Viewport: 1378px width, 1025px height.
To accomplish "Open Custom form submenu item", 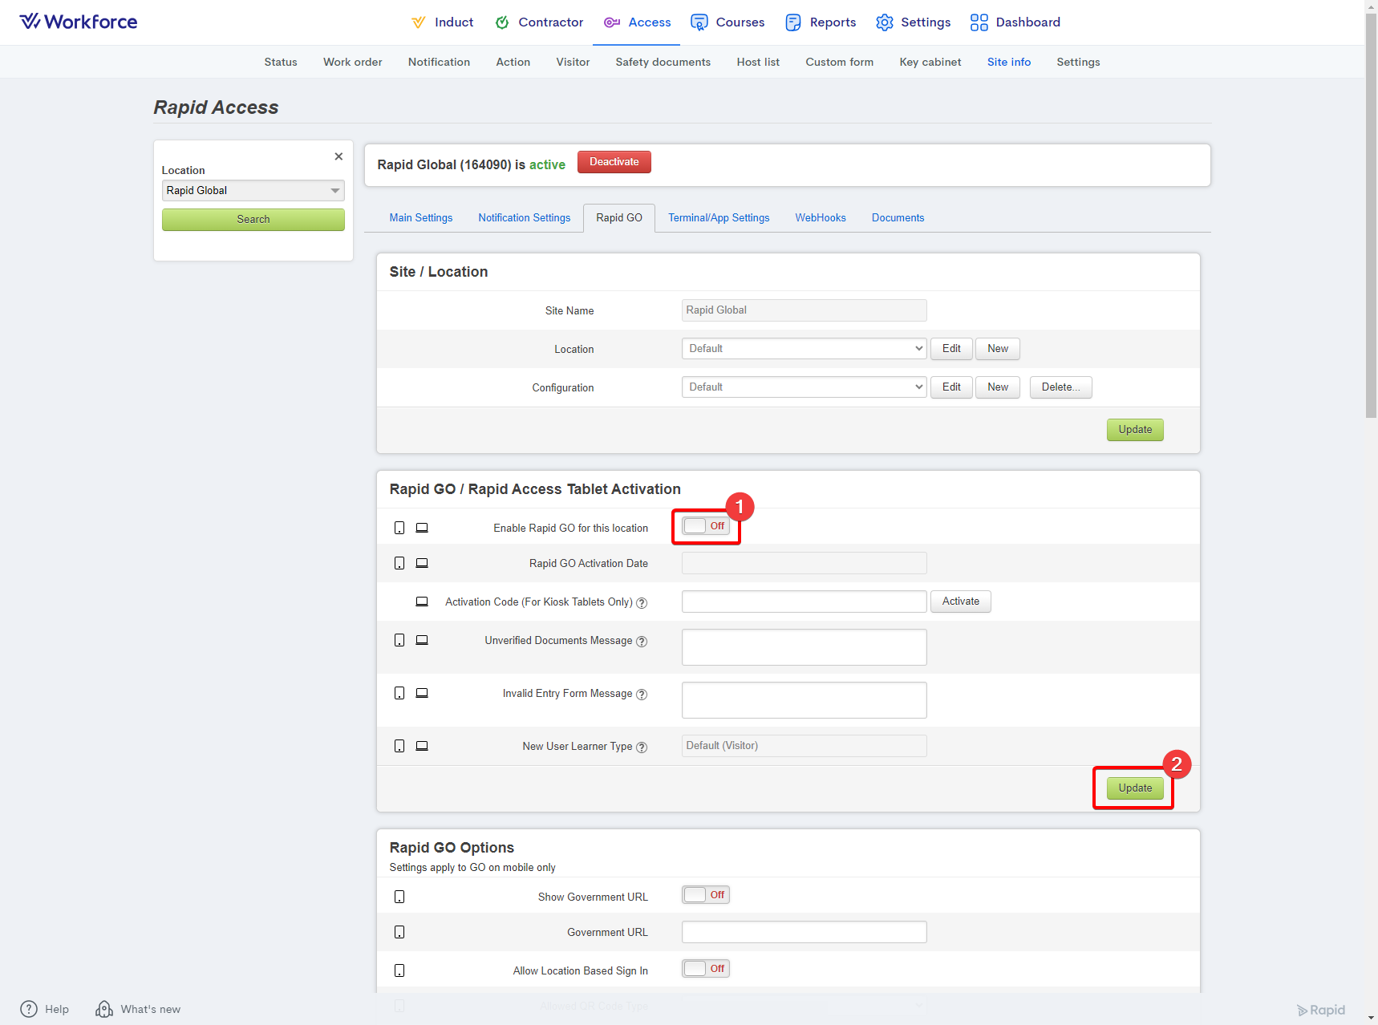I will pos(839,63).
